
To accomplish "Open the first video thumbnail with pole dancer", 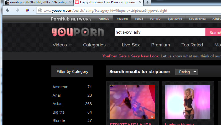I will click(x=132, y=102).
